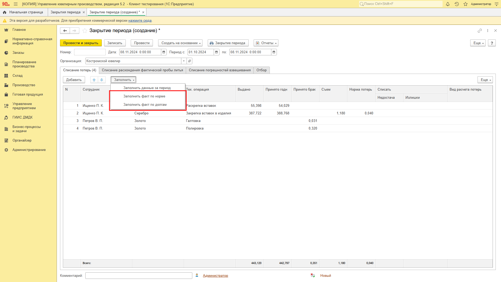Move table row down with arrow
The image size is (501, 282).
[102, 80]
